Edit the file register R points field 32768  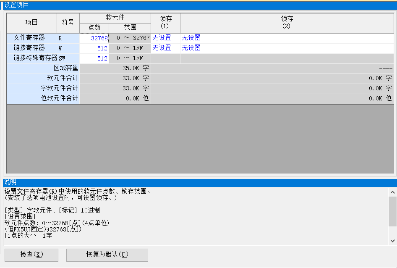pyautogui.click(x=94, y=38)
